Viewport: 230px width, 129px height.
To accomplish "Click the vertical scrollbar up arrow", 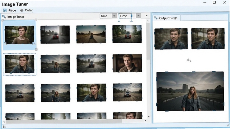I will pyautogui.click(x=148, y=21).
